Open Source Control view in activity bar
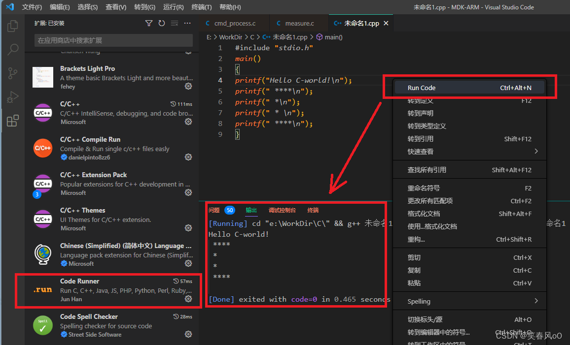 pos(13,73)
